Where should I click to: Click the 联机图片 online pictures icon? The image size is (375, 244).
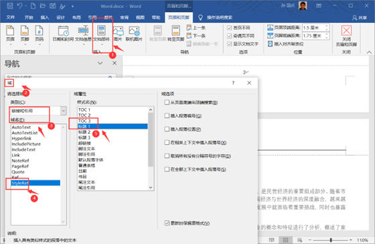(x=134, y=31)
